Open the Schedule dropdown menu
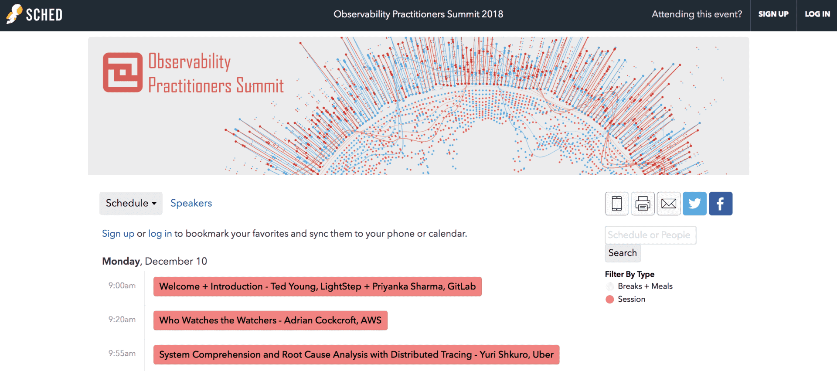This screenshot has width=837, height=371. click(131, 203)
